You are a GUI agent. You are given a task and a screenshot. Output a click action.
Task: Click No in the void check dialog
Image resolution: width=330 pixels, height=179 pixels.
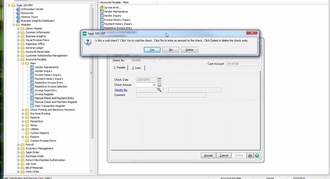171,50
